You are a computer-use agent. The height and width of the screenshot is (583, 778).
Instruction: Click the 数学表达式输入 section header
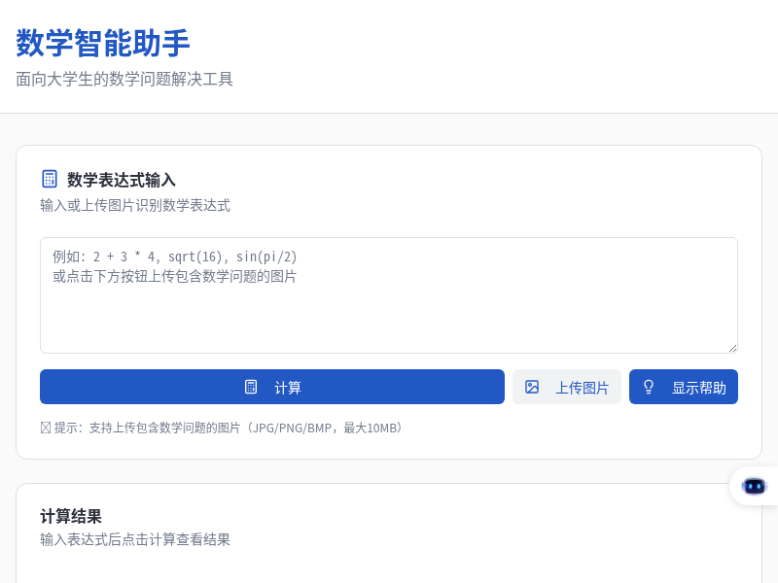click(121, 180)
